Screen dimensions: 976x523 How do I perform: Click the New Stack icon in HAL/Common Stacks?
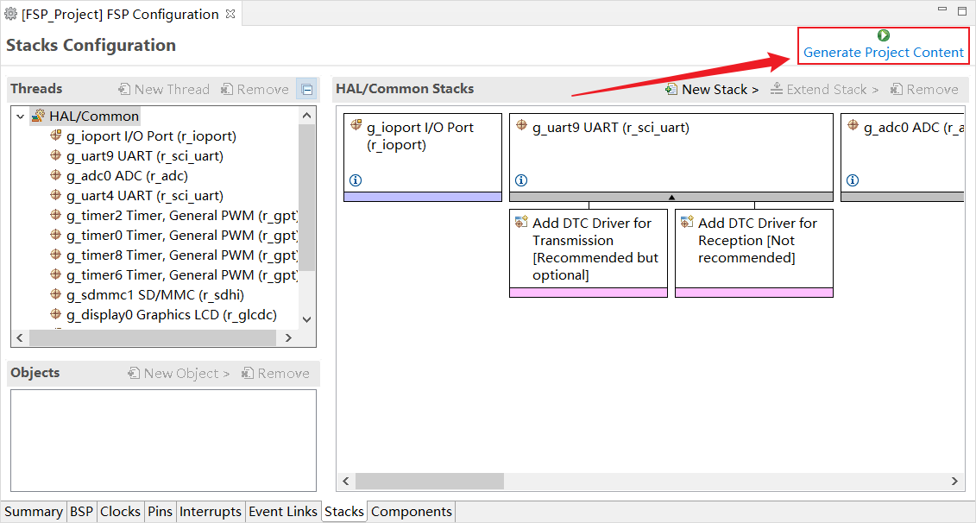[x=671, y=89]
